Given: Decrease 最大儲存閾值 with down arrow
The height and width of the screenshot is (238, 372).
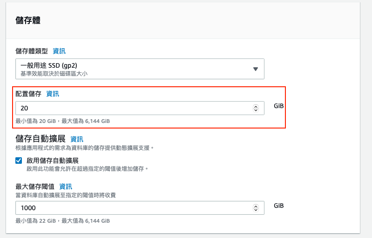Looking at the screenshot, I should coord(256,210).
